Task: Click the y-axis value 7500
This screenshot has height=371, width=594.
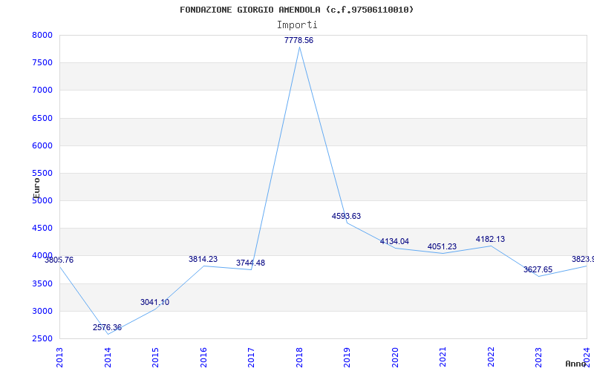Action: tap(42, 63)
